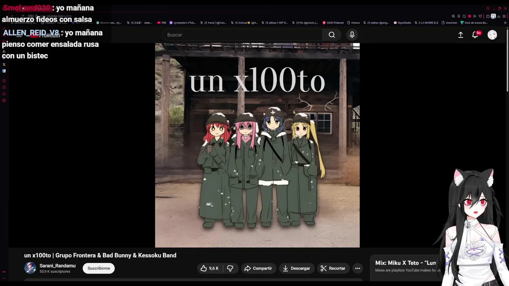This screenshot has width=509, height=286.
Task: Open the sidebar history clock icon
Action: [x=4, y=87]
